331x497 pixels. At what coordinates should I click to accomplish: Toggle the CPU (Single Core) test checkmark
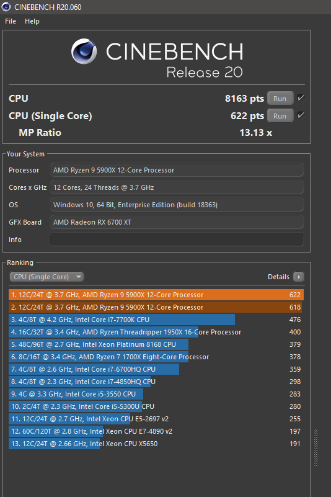pyautogui.click(x=301, y=115)
